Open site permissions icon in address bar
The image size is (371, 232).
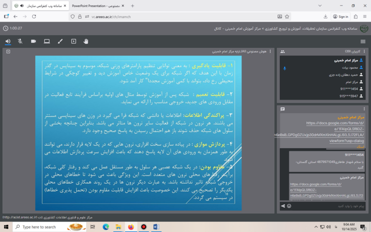(87, 17)
